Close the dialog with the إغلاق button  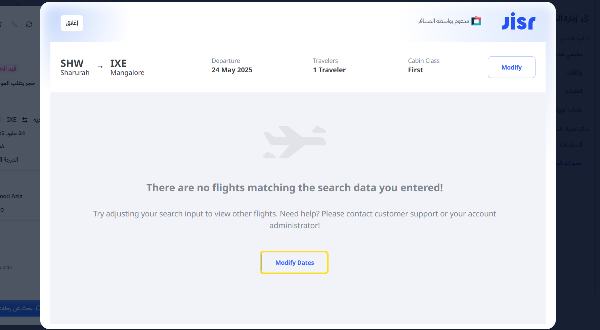pos(72,23)
